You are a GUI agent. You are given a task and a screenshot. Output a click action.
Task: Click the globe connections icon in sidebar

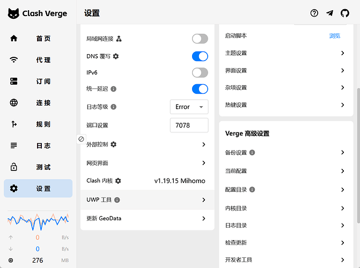pyautogui.click(x=14, y=102)
